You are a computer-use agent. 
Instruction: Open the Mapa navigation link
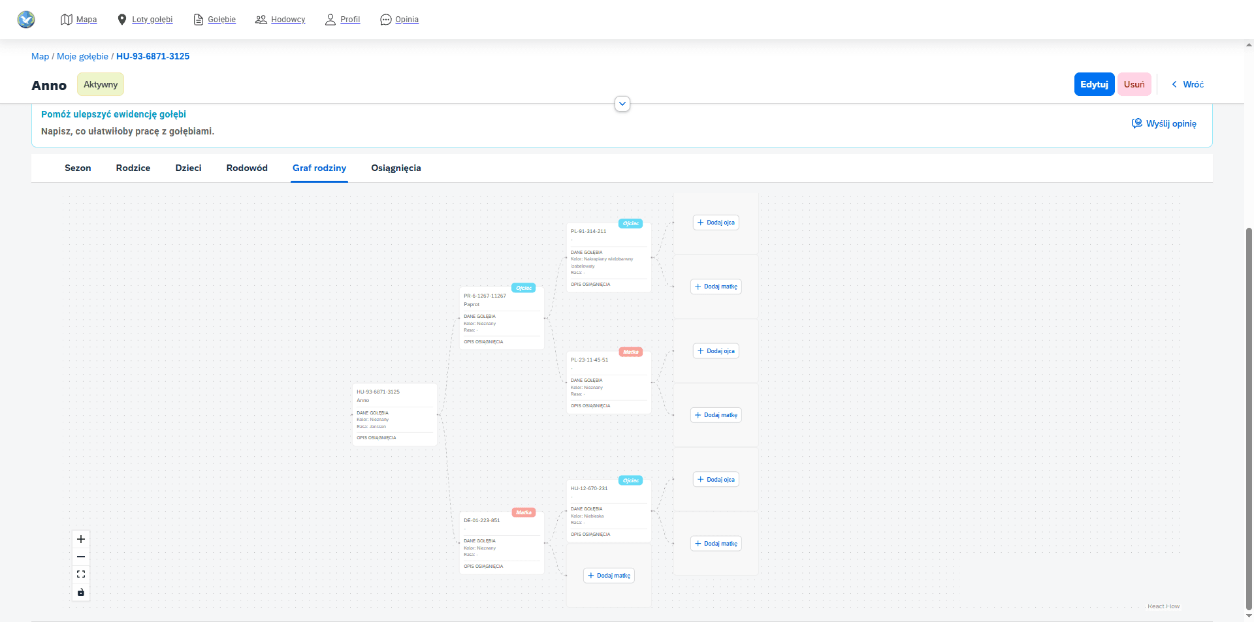pyautogui.click(x=78, y=20)
